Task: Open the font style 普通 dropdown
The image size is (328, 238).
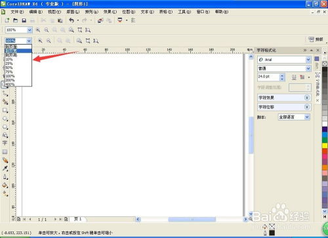Action: pos(308,69)
